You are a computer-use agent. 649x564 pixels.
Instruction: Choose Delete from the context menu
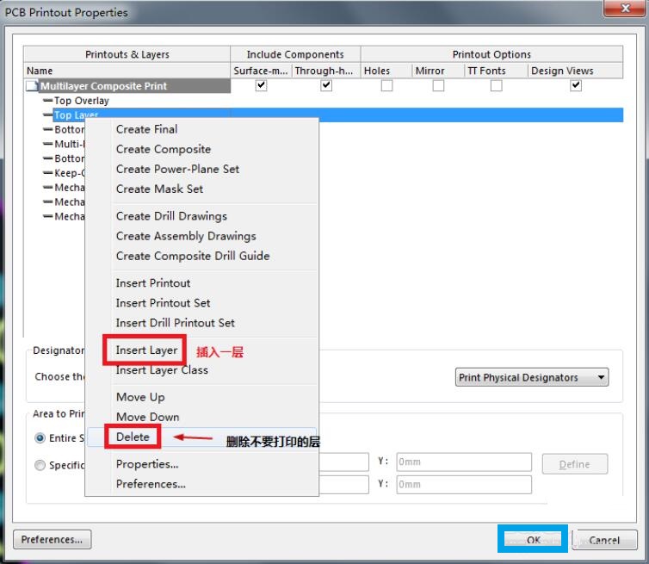click(x=133, y=437)
